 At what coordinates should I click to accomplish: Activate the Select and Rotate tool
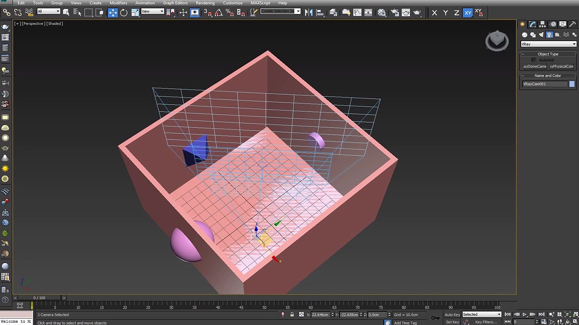coord(123,13)
